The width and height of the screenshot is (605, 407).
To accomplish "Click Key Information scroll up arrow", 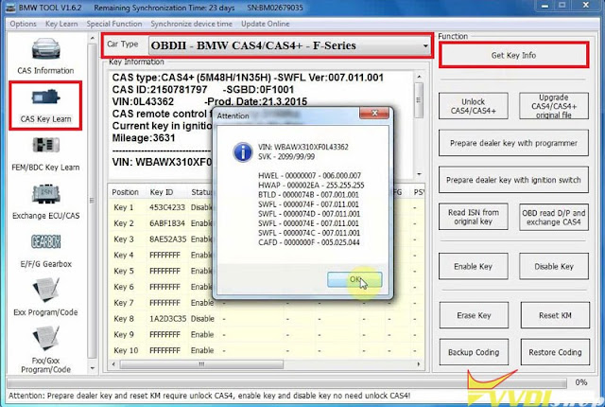I will pyautogui.click(x=419, y=77).
